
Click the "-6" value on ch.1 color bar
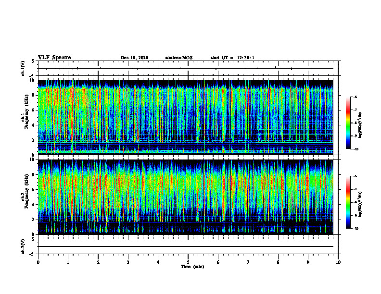click(356, 97)
